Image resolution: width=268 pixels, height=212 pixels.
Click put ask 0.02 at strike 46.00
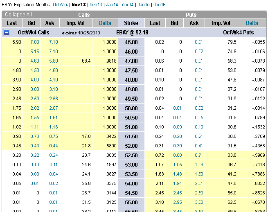(x=199, y=52)
